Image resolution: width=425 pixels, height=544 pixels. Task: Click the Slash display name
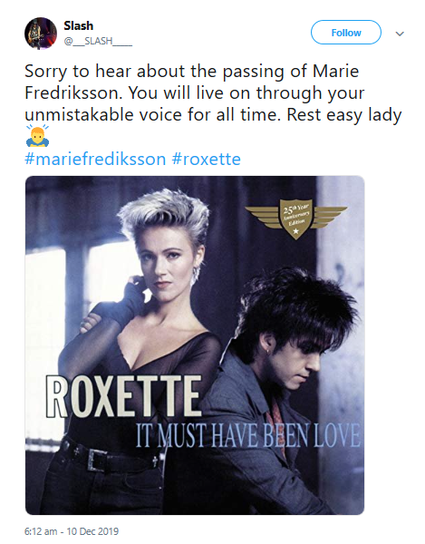click(x=78, y=25)
